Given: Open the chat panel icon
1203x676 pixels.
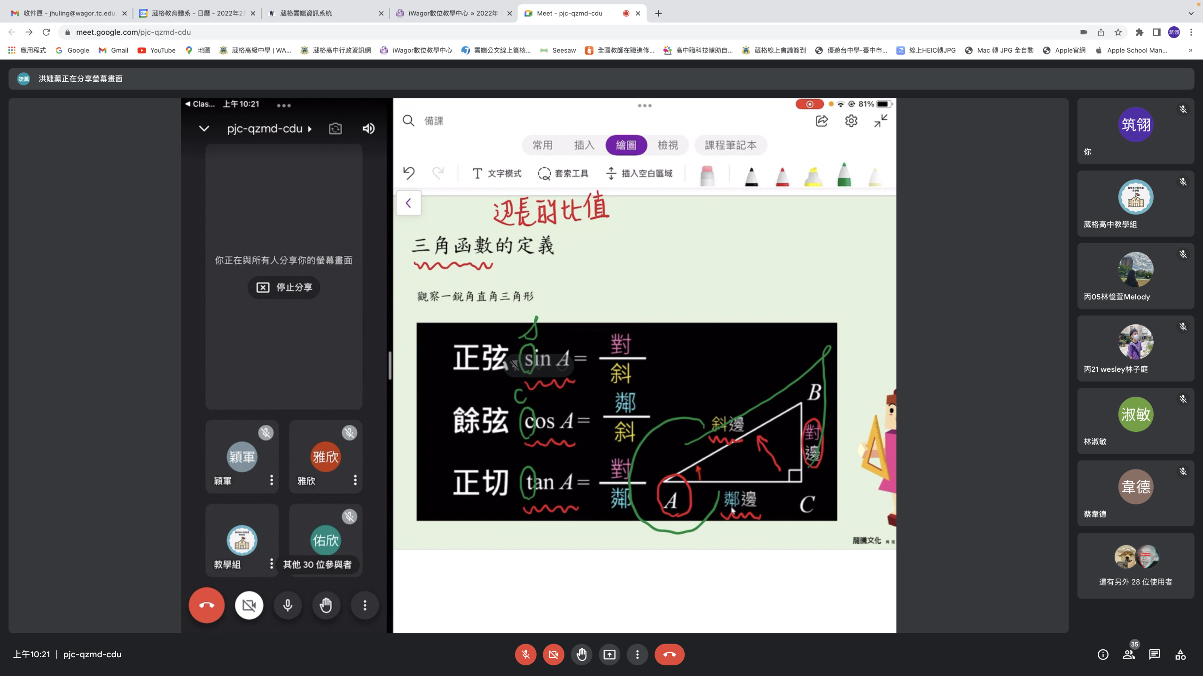Looking at the screenshot, I should (1154, 654).
